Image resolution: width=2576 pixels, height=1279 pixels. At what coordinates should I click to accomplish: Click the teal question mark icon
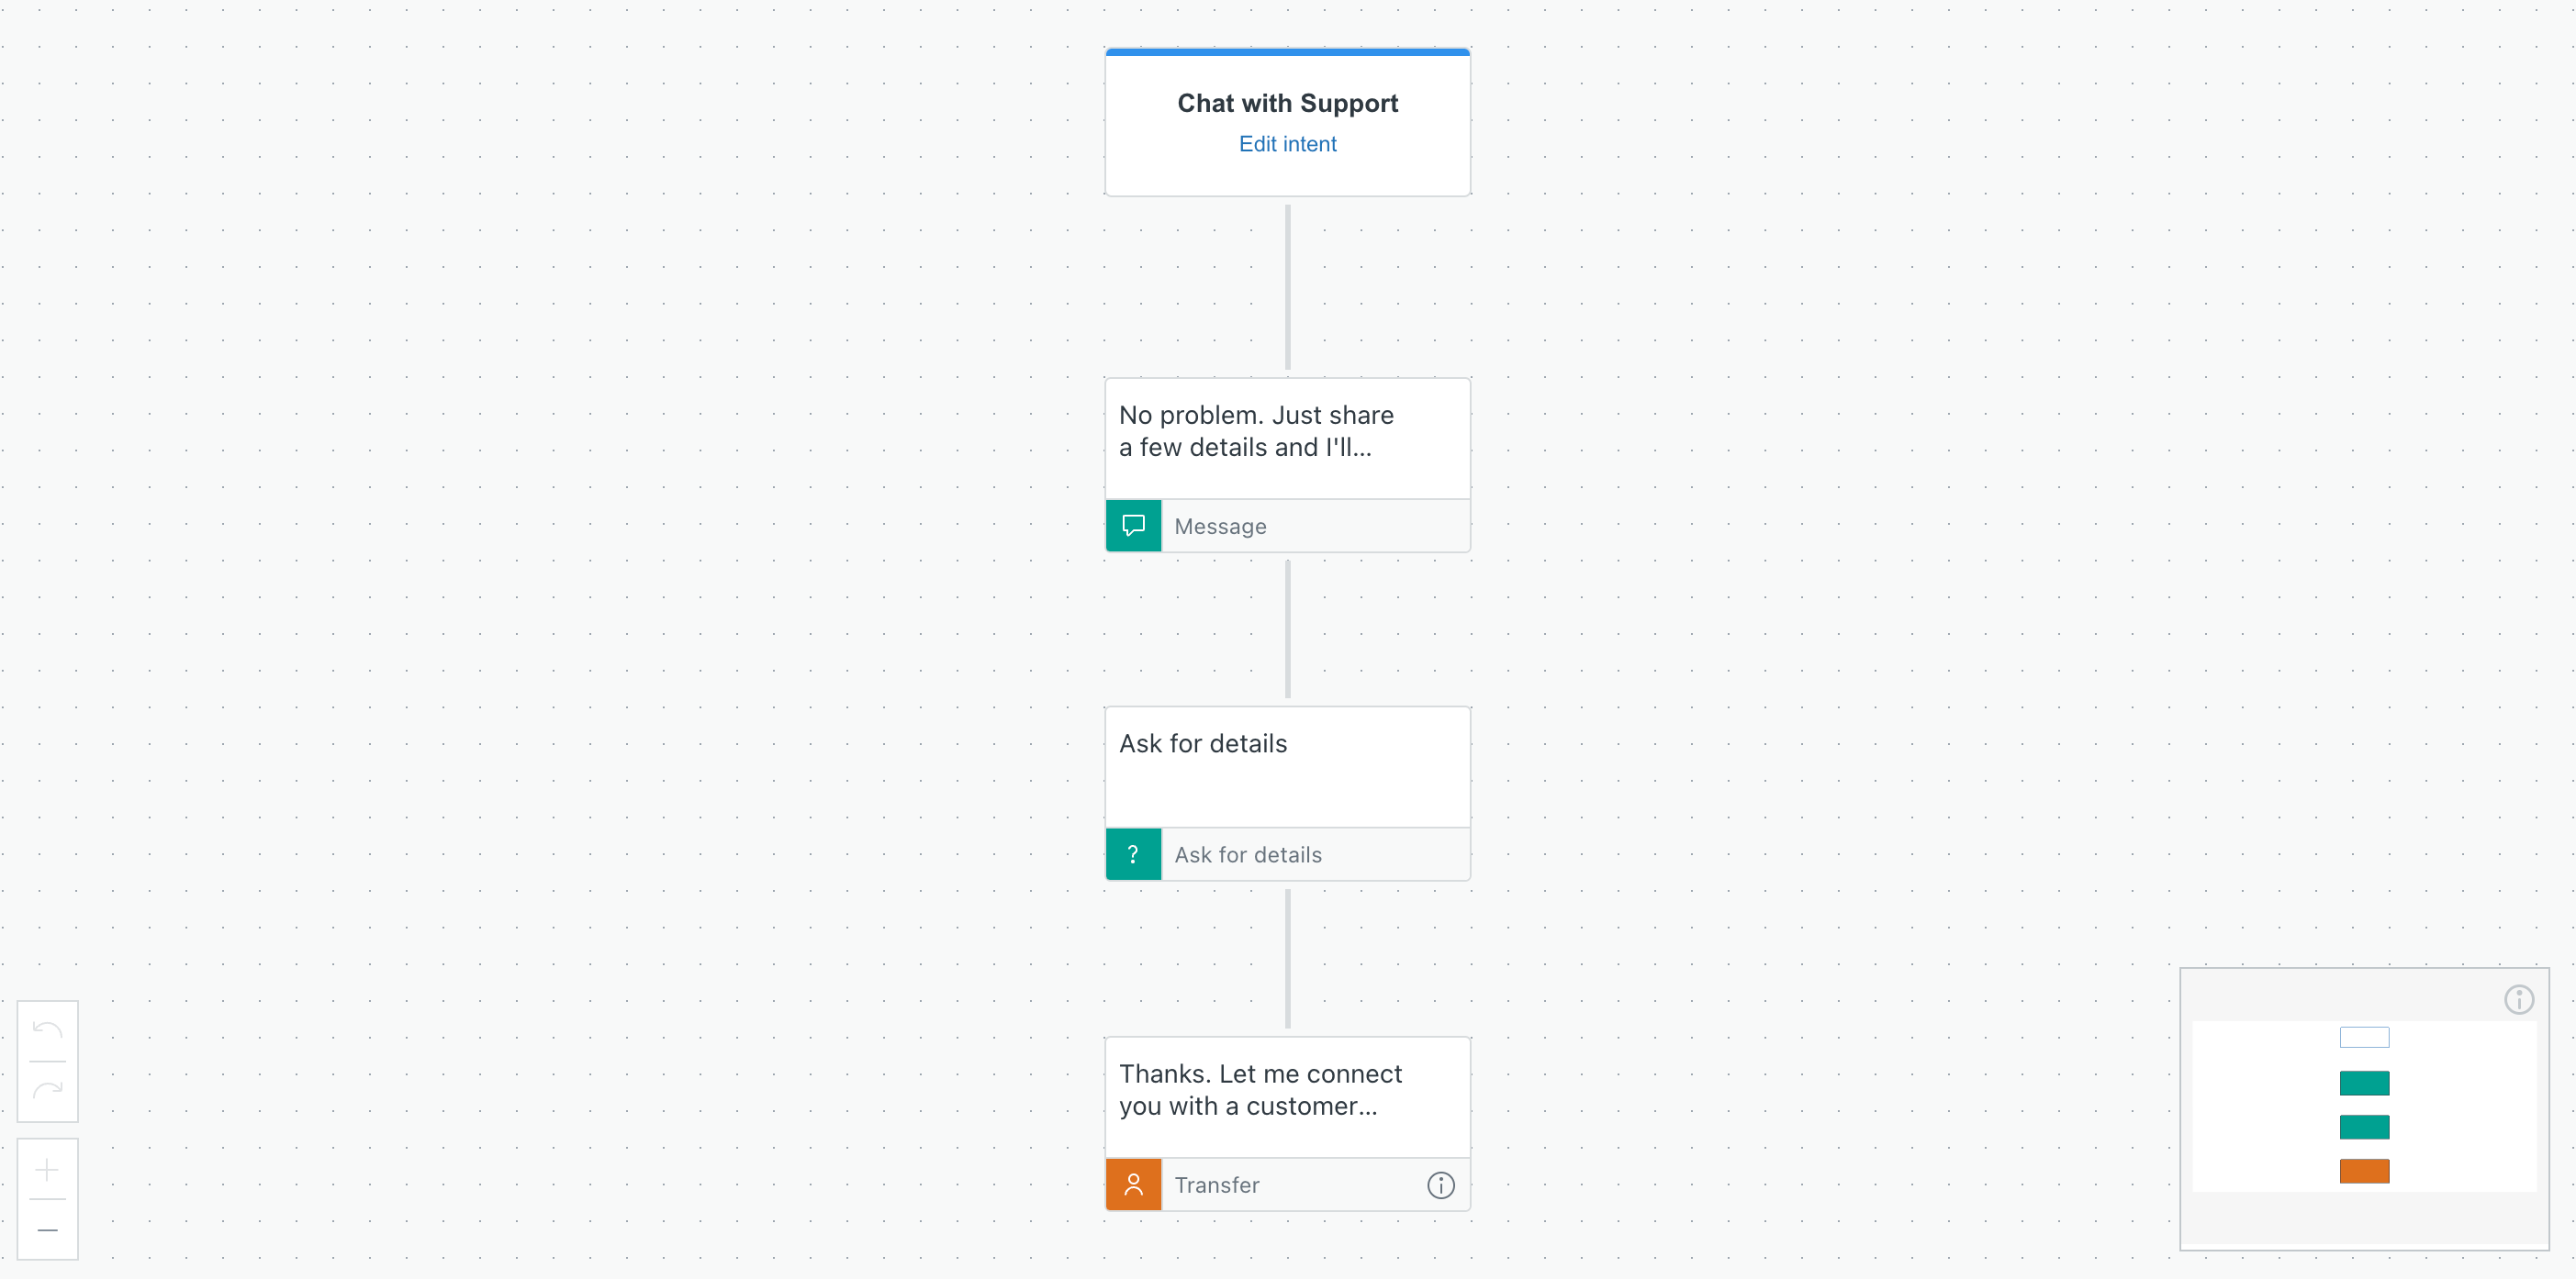click(x=1133, y=854)
